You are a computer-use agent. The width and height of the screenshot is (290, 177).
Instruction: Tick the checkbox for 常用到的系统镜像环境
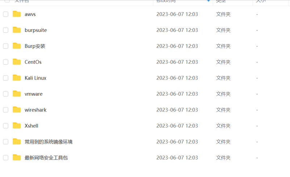6,141
